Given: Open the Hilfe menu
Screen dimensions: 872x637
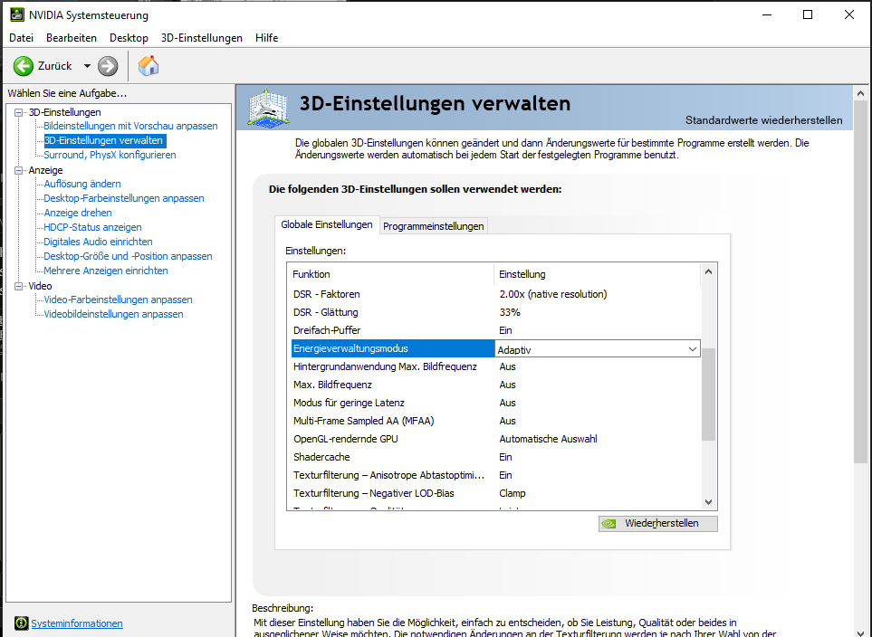Looking at the screenshot, I should click(266, 38).
